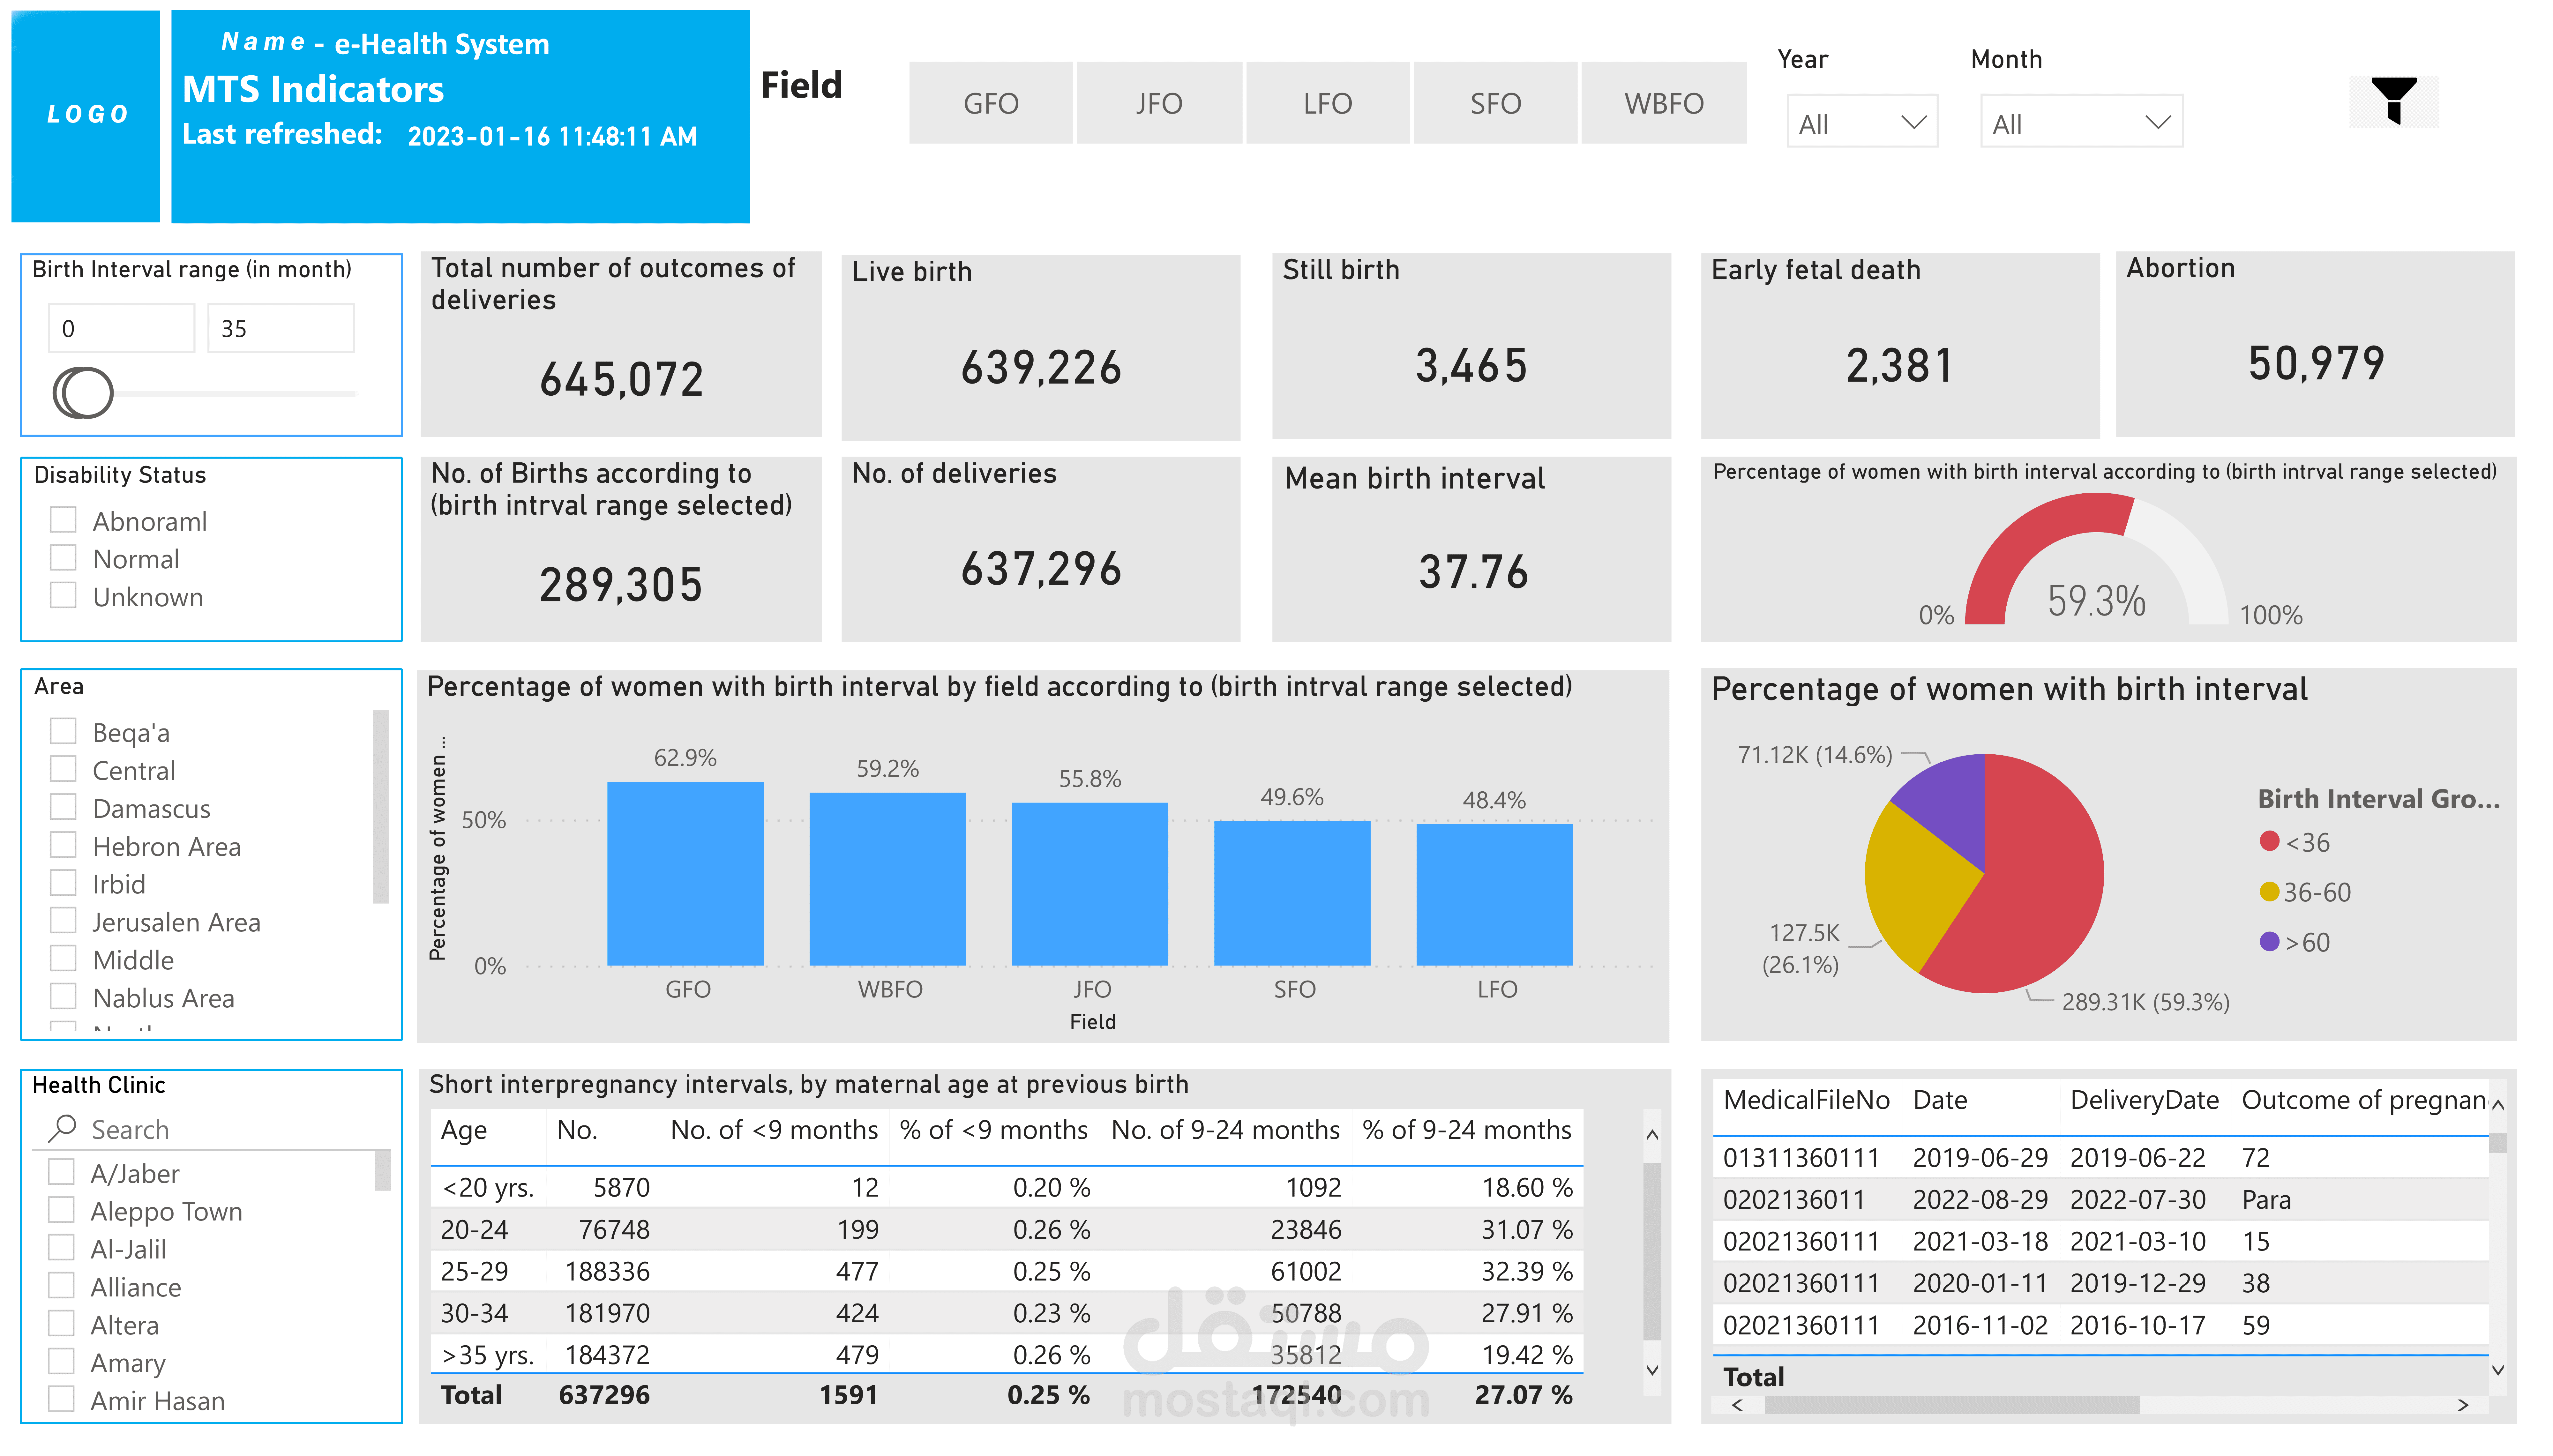
Task: Tick the Hebron Area checkbox
Action: pos(63,845)
